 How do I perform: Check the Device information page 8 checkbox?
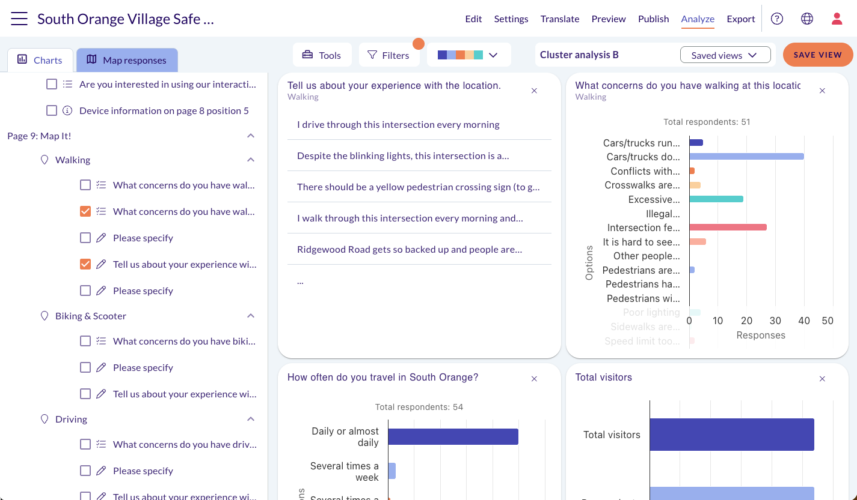52,110
